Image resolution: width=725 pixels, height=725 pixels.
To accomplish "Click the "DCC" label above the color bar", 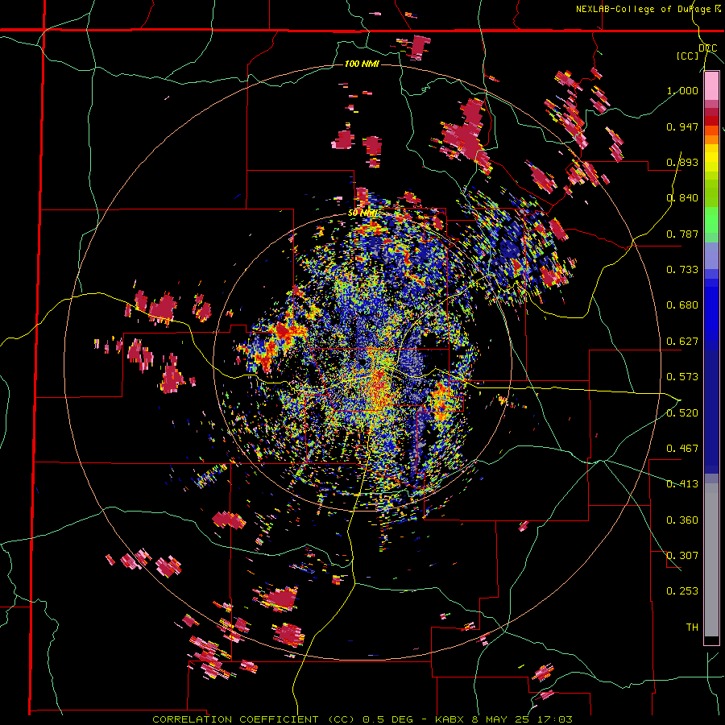I will click(708, 48).
